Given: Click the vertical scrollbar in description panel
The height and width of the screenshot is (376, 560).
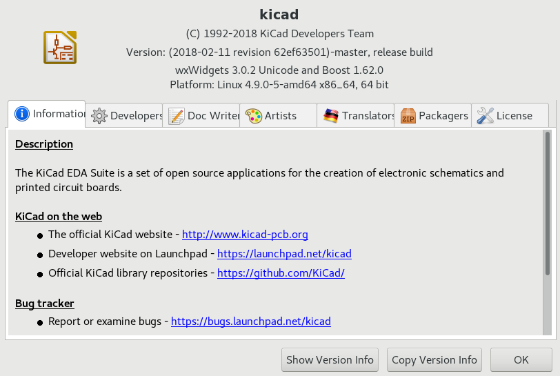Looking at the screenshot, I should [x=548, y=207].
